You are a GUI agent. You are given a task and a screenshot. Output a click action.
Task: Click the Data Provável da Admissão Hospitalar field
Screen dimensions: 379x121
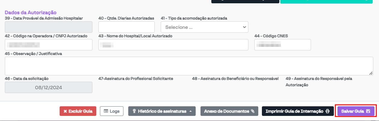pos(48,27)
